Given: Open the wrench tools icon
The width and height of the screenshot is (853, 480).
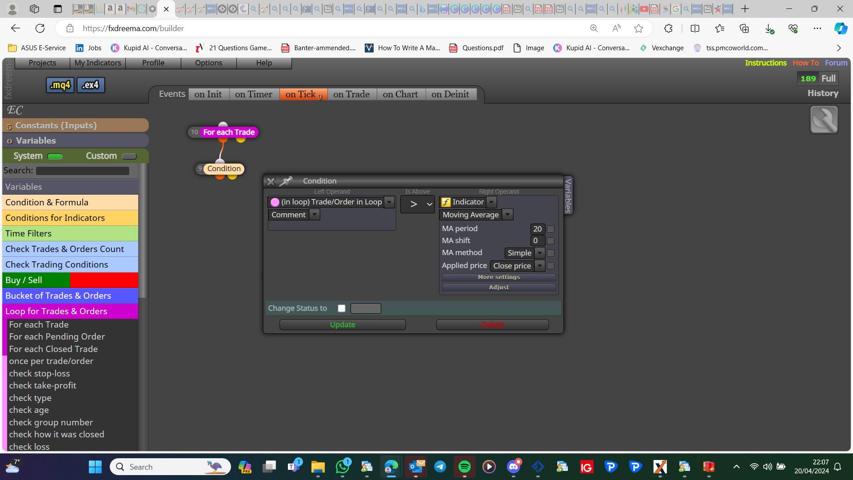Looking at the screenshot, I should pos(824,120).
